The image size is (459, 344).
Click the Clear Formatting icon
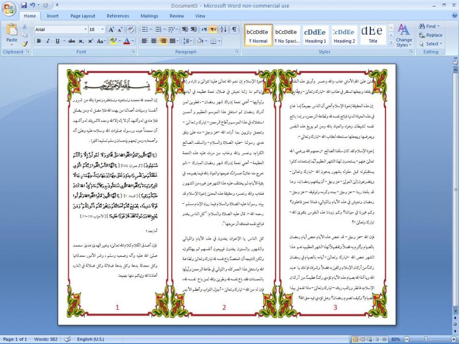(x=131, y=30)
